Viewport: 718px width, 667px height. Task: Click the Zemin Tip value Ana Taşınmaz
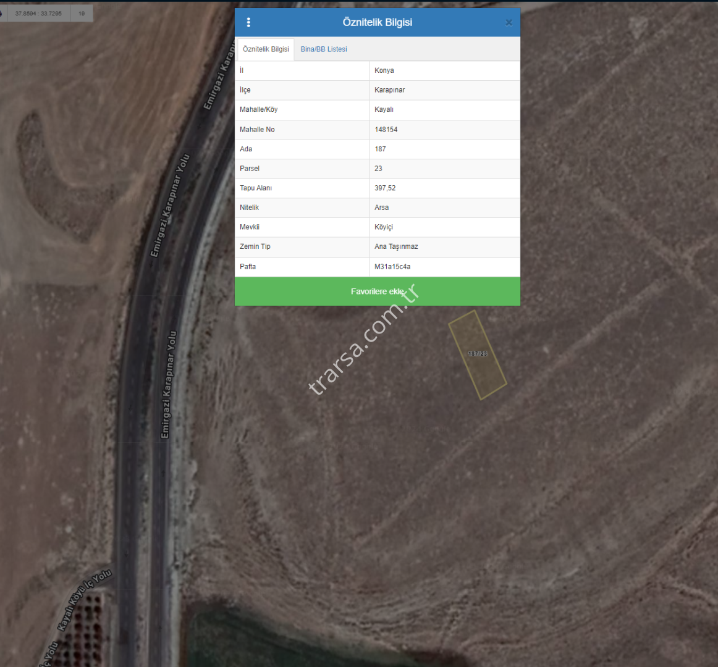pos(396,246)
